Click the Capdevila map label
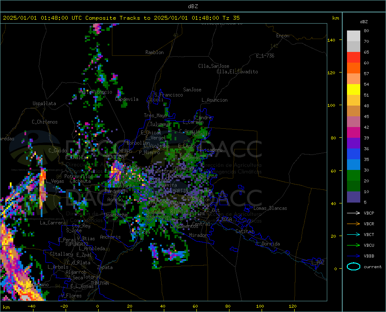 (127, 99)
